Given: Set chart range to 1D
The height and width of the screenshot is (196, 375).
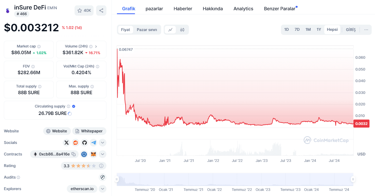Looking at the screenshot, I should point(287,30).
